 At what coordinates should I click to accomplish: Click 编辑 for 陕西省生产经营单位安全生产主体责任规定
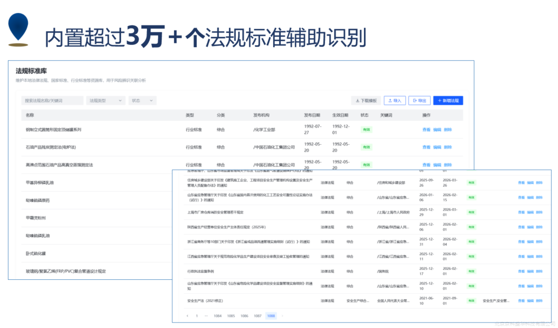[530, 227]
